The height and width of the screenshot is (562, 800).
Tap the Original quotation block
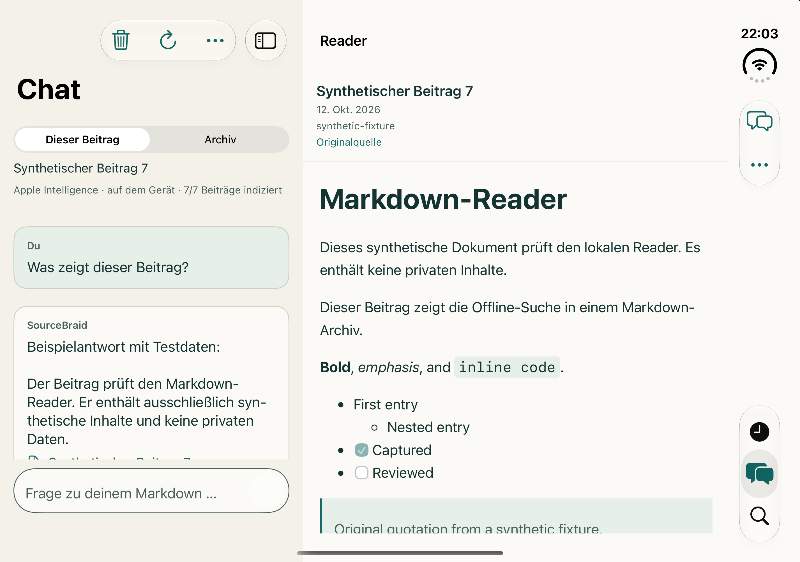tap(516, 516)
